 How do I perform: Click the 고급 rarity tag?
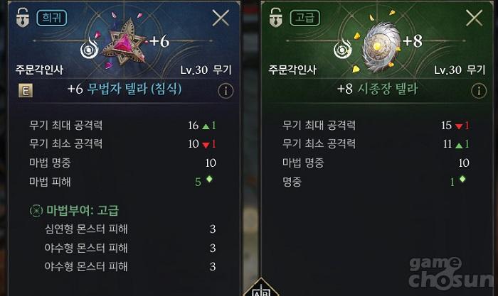pos(305,18)
